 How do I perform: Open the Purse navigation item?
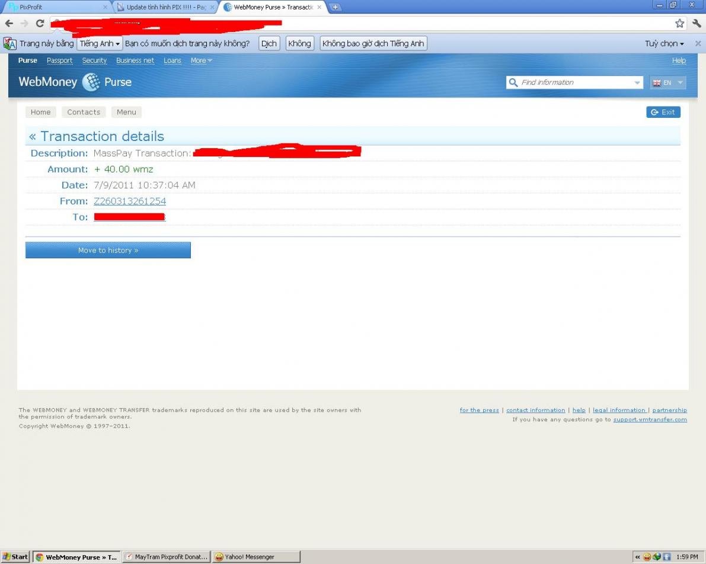tap(27, 60)
